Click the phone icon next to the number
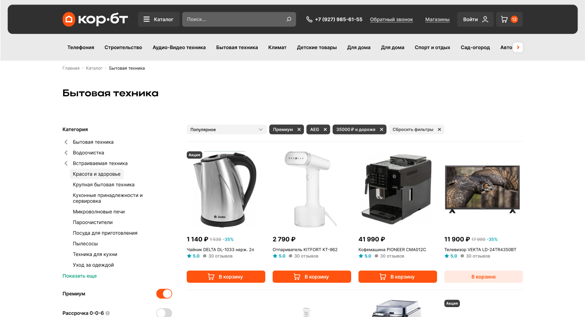 (309, 19)
